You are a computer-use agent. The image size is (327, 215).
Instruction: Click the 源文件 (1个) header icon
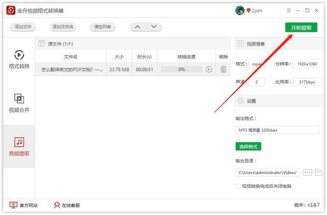41,44
